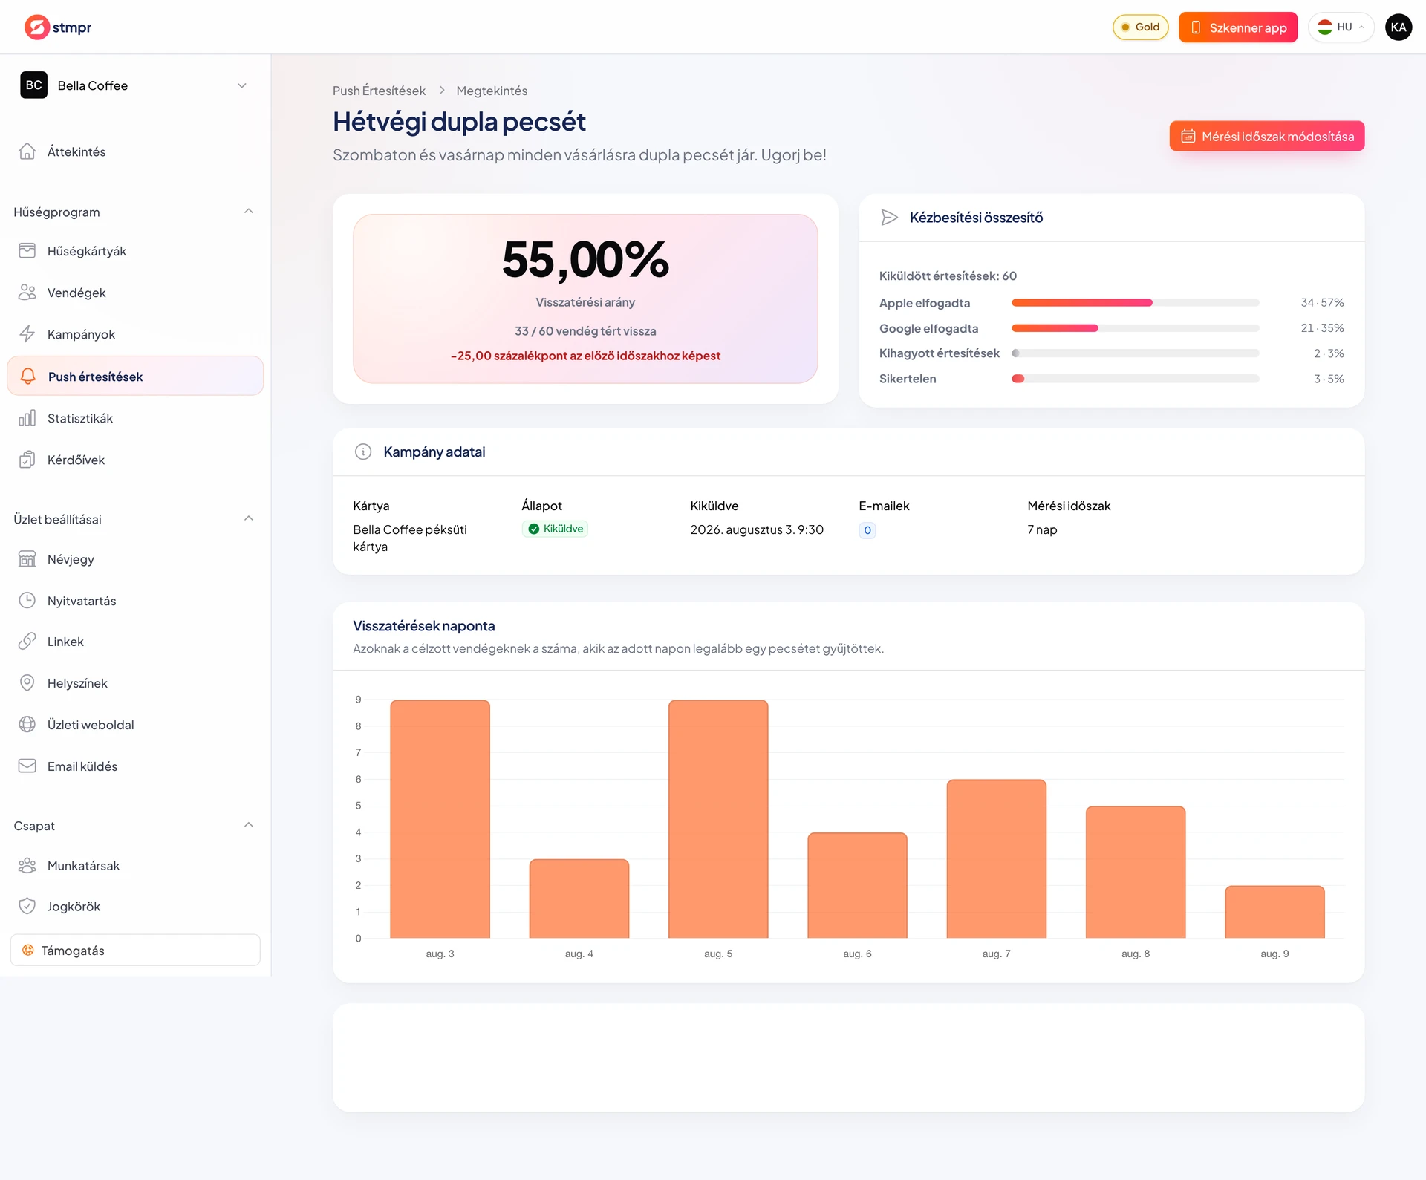This screenshot has height=1180, width=1426.
Task: Click the Linkek chain icon
Action: point(27,642)
